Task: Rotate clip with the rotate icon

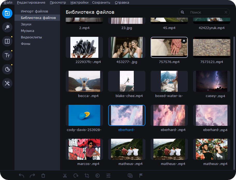Action: (76, 176)
